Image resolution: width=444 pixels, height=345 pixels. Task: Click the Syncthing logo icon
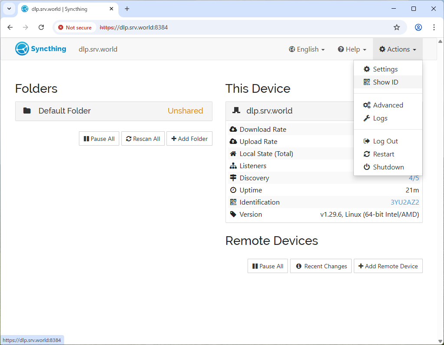22,49
